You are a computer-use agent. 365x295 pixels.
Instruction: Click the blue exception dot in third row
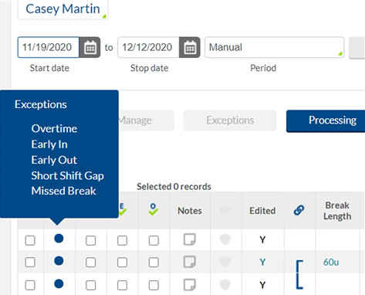coord(59,284)
